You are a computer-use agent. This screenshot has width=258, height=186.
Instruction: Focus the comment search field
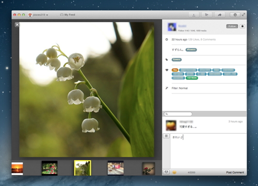(x=178, y=114)
